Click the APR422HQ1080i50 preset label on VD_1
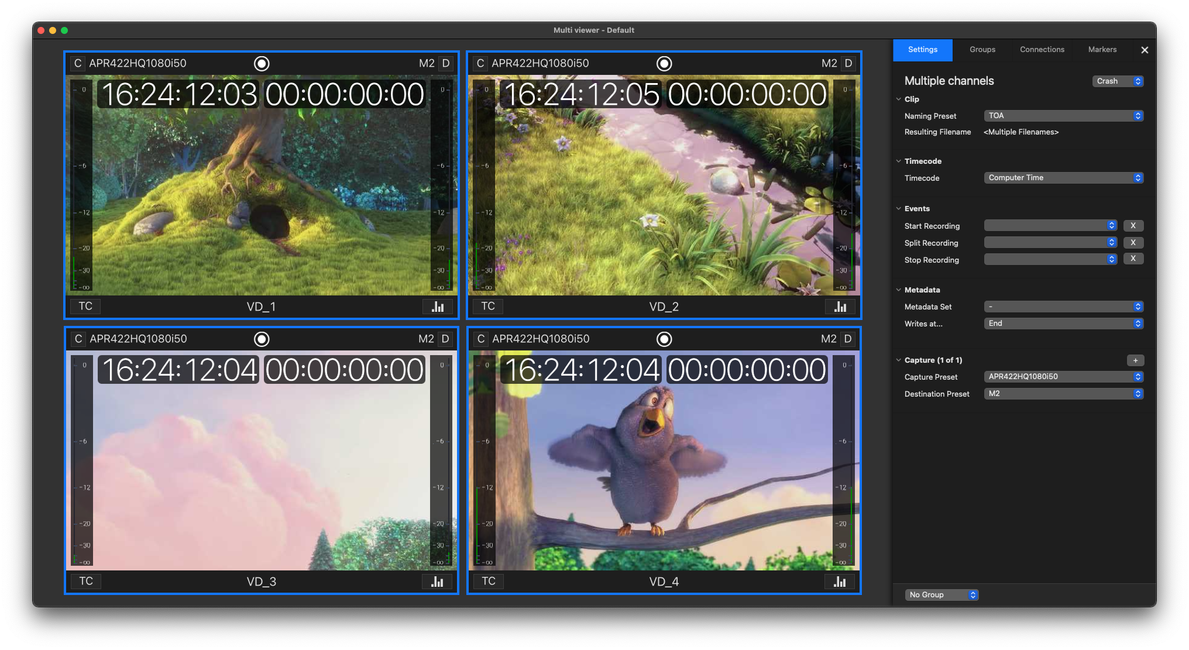This screenshot has height=650, width=1189. point(138,63)
